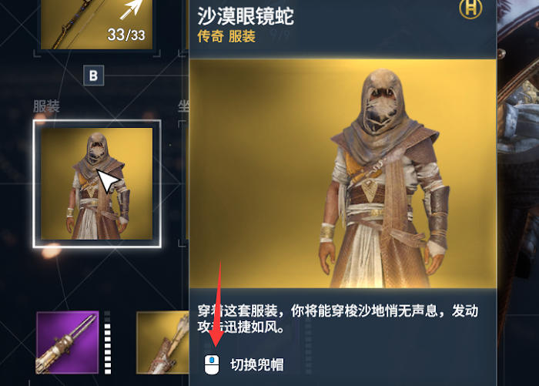Click the Helix H icon in tooltip corner
The height and width of the screenshot is (386, 539).
click(x=470, y=8)
